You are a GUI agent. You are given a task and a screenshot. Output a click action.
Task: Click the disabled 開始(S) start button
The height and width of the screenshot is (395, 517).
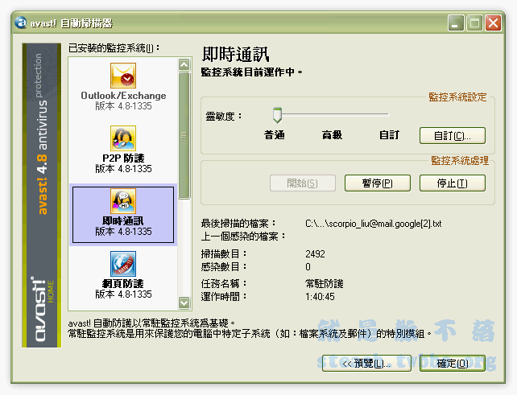point(303,183)
